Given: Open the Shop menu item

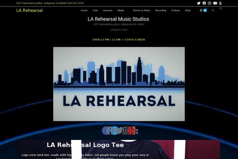Looking at the screenshot, I should [x=188, y=10].
